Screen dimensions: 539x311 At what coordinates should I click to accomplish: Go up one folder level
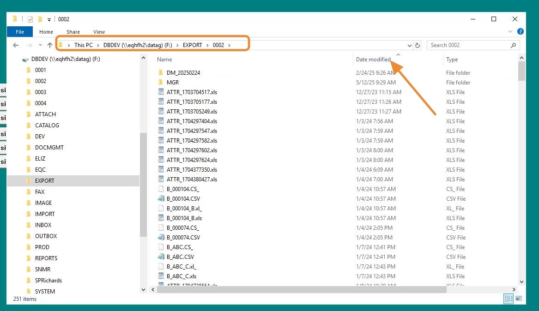pos(50,45)
